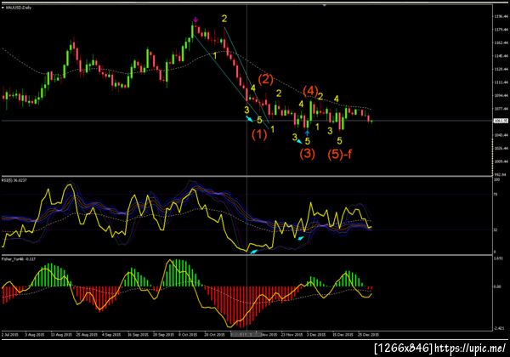This screenshot has width=510, height=357.
Task: Click the 1009.44 price scale label
Action: pos(501,161)
